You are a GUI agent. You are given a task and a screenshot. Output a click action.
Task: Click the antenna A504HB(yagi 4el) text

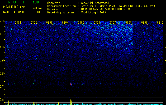click(x=93, y=12)
